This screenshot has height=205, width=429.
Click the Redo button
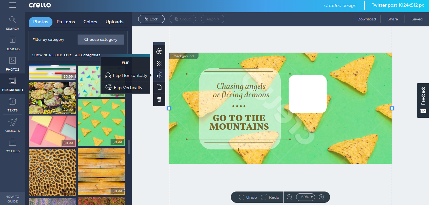click(x=270, y=197)
